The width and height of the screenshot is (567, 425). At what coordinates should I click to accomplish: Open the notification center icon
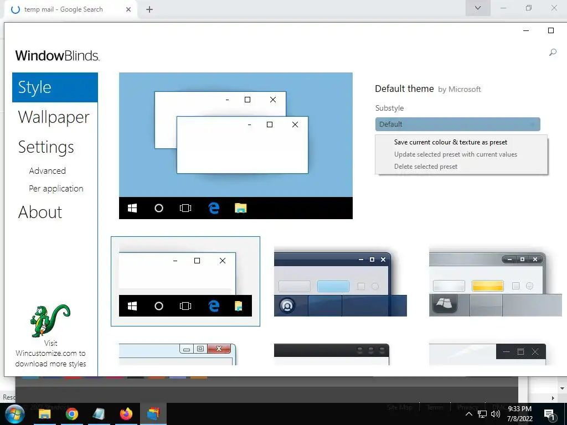[549, 414]
